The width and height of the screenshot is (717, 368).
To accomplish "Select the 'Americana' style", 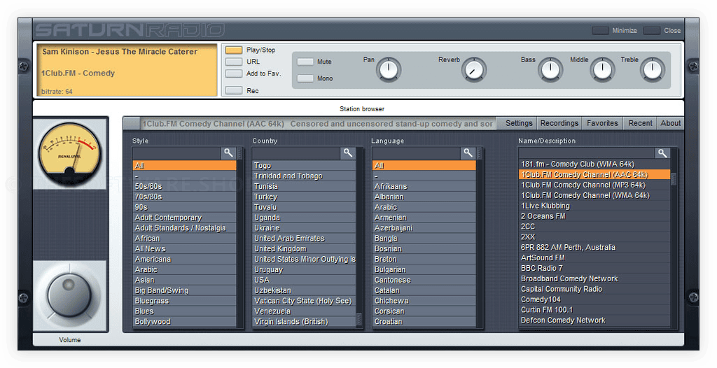I will (185, 259).
